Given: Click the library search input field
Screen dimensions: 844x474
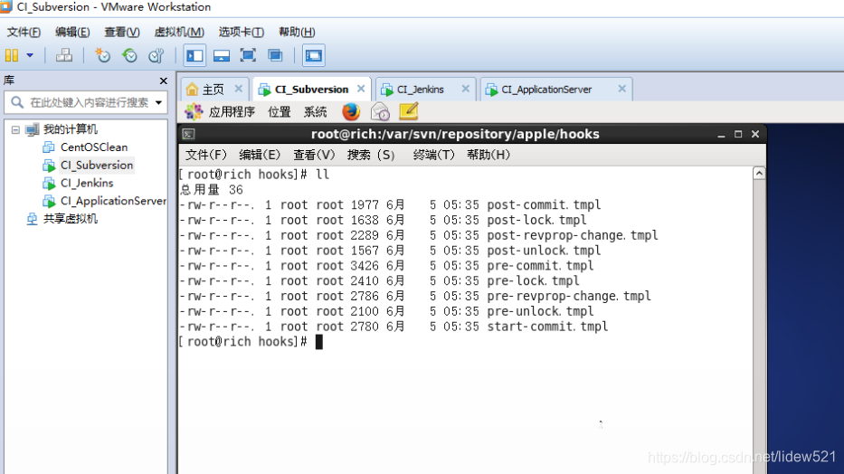Looking at the screenshot, I should tap(86, 102).
